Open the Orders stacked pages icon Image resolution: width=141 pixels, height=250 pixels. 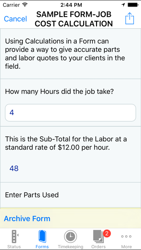click(x=98, y=236)
